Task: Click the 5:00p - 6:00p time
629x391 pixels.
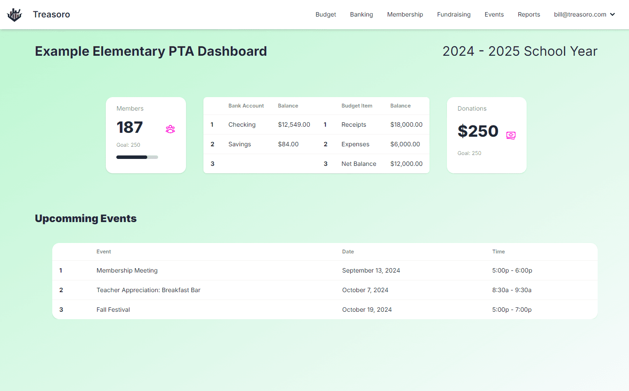Action: [x=512, y=270]
